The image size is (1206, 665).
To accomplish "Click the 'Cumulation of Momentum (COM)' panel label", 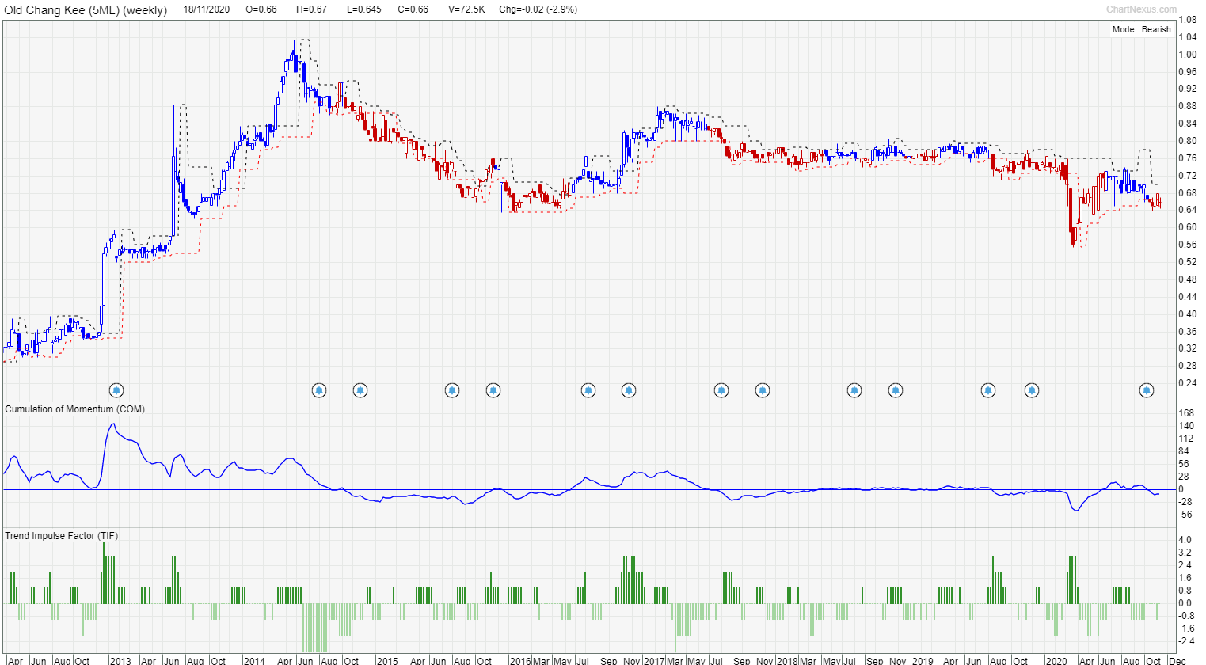I will pos(75,409).
